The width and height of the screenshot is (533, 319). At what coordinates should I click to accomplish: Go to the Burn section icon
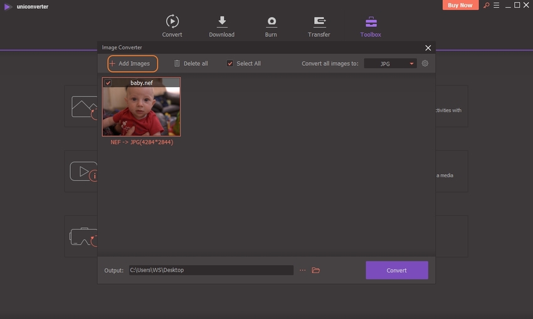coord(272,21)
